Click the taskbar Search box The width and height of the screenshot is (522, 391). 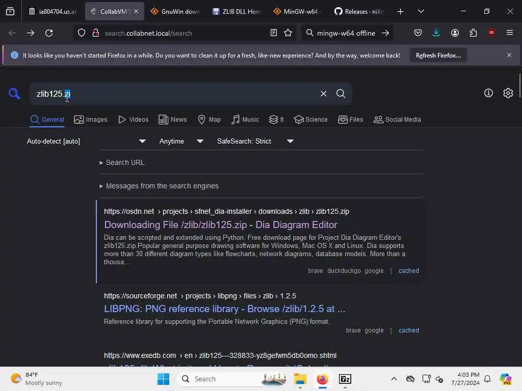[233, 379]
